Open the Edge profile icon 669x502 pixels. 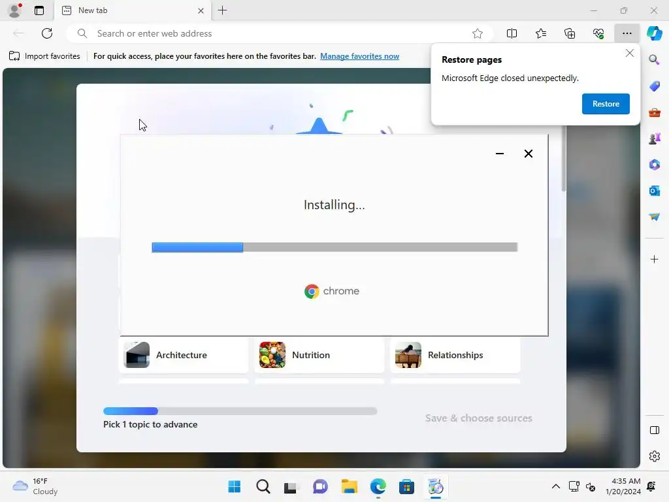coord(14,10)
